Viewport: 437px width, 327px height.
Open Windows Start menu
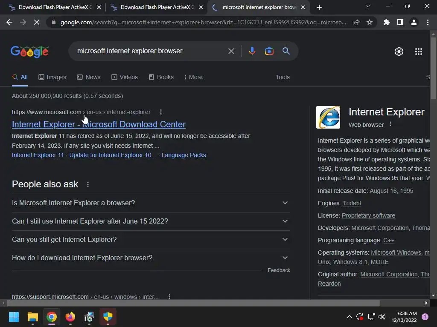(14, 317)
